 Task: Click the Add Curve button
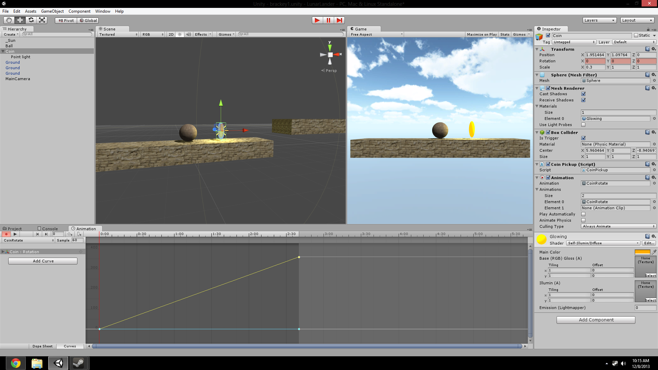coord(43,261)
